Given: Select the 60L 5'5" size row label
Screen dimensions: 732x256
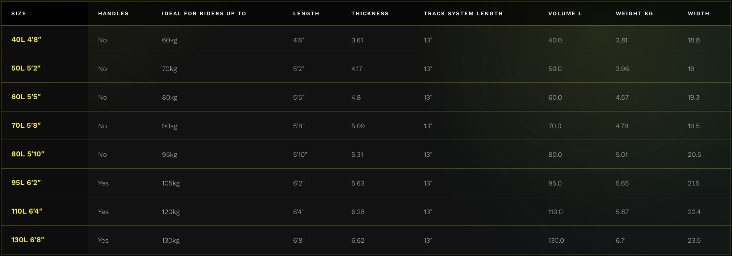Looking at the screenshot, I should click(26, 97).
